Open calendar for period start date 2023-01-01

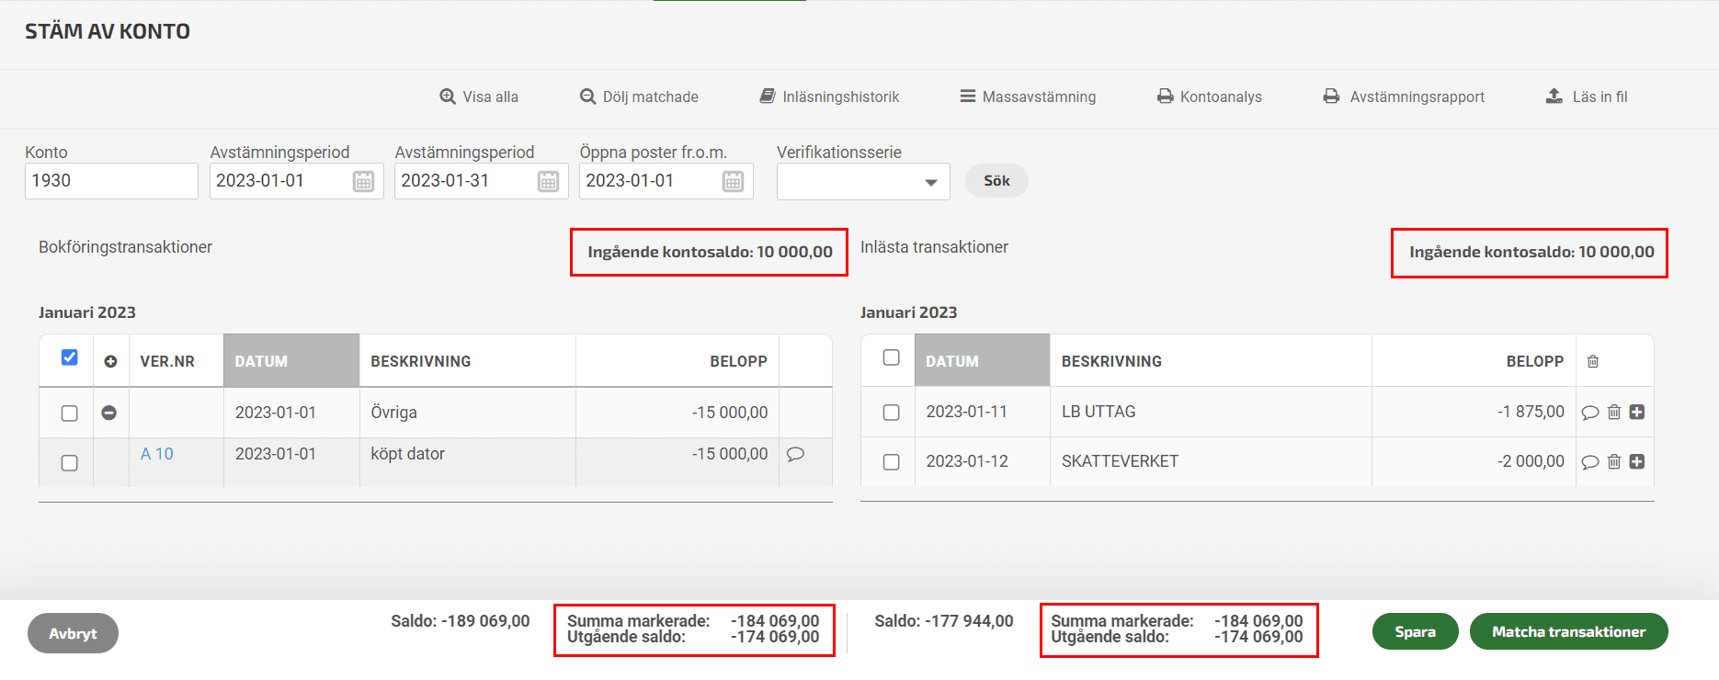click(x=364, y=181)
